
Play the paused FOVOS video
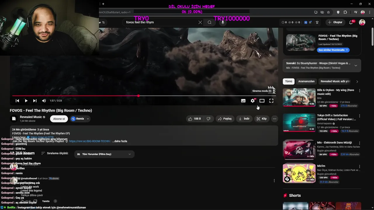(x=26, y=101)
